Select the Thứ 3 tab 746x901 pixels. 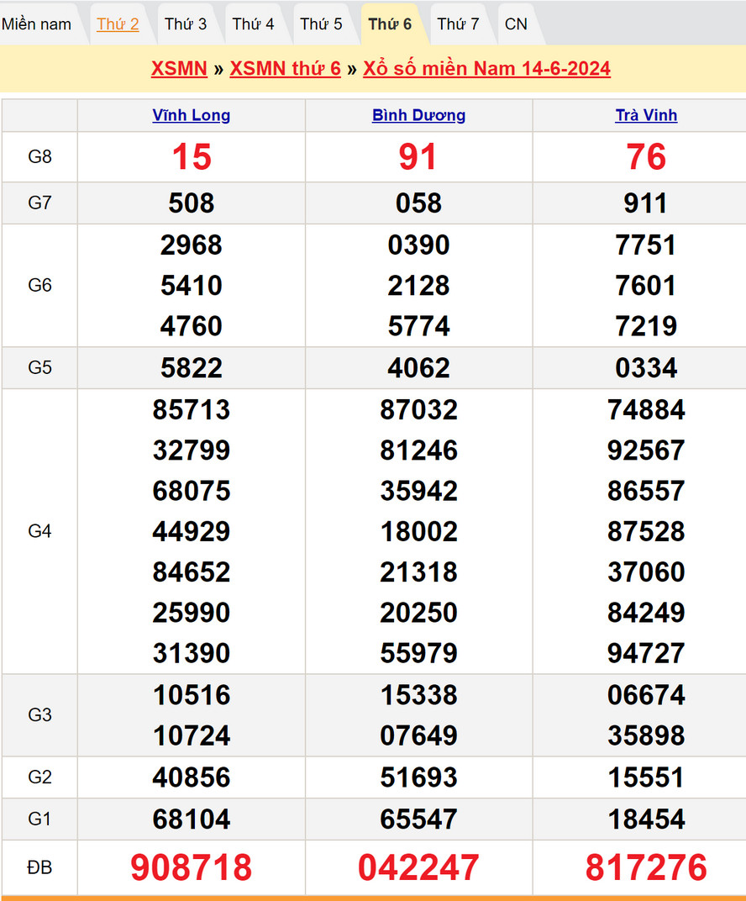(186, 24)
